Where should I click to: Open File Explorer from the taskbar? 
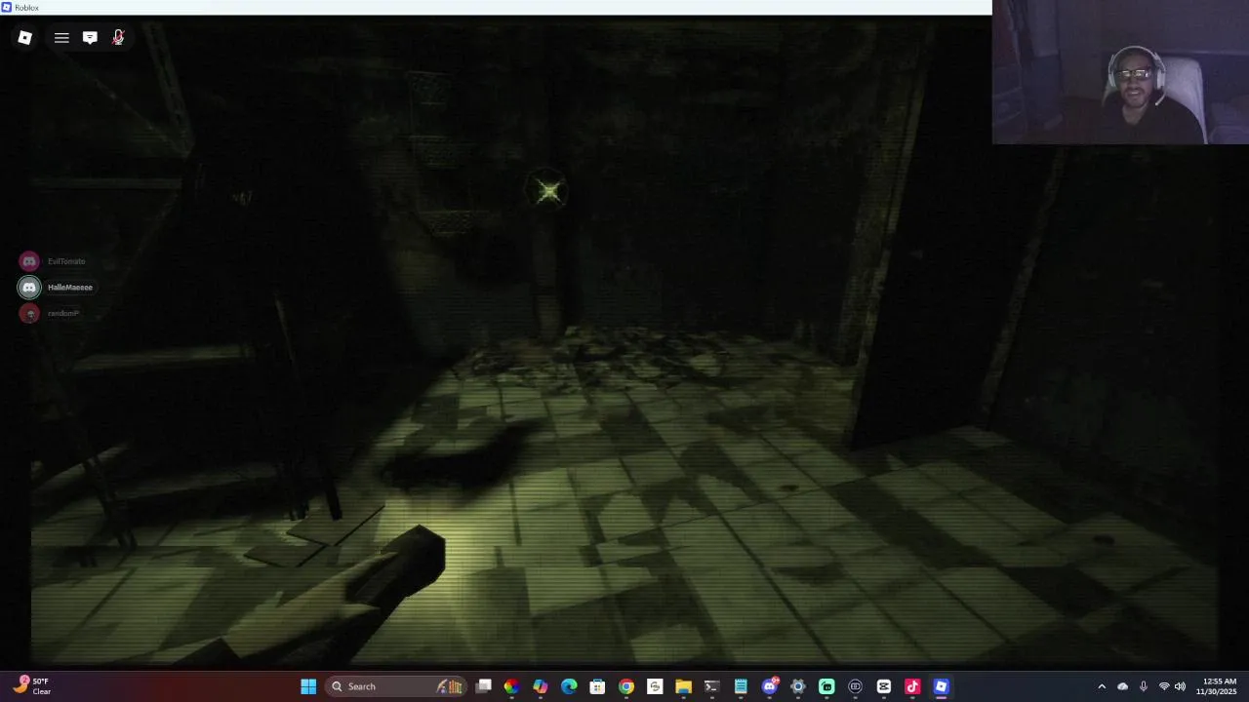[x=683, y=686]
